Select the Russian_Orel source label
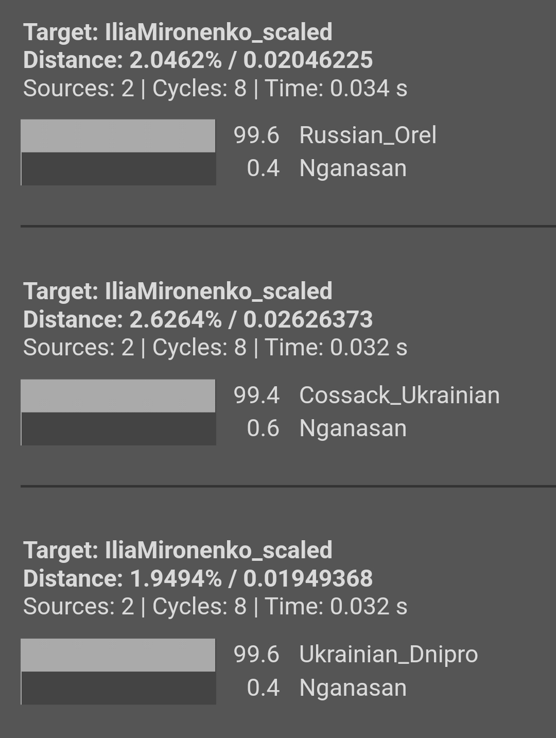The width and height of the screenshot is (556, 738). 368,135
